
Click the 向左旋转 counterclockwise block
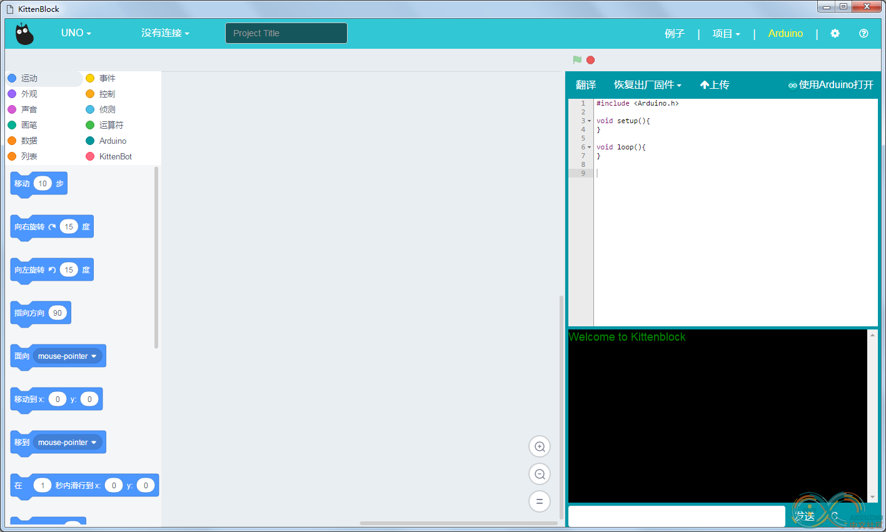click(x=52, y=271)
